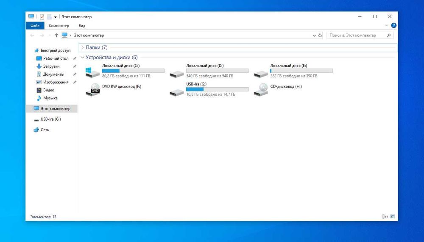Click the pin icon next to Изображения
This screenshot has height=242, width=424.
pyautogui.click(x=74, y=82)
